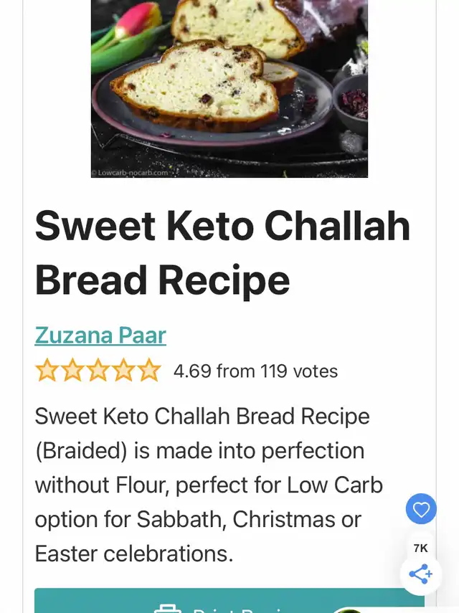Select the third rating star

98,370
